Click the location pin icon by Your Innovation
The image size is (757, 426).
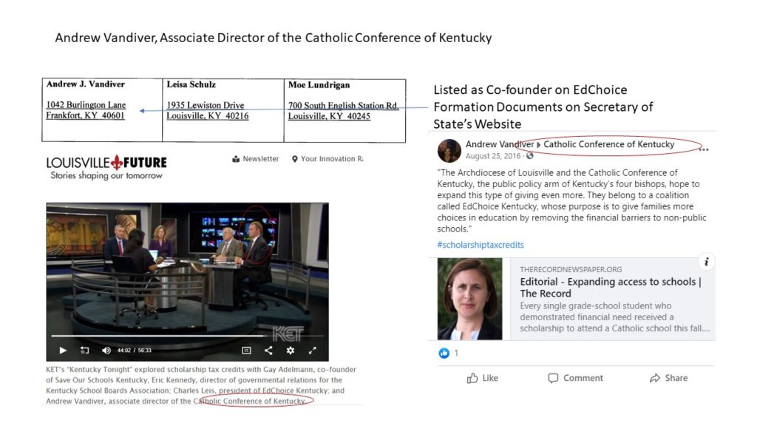[294, 159]
